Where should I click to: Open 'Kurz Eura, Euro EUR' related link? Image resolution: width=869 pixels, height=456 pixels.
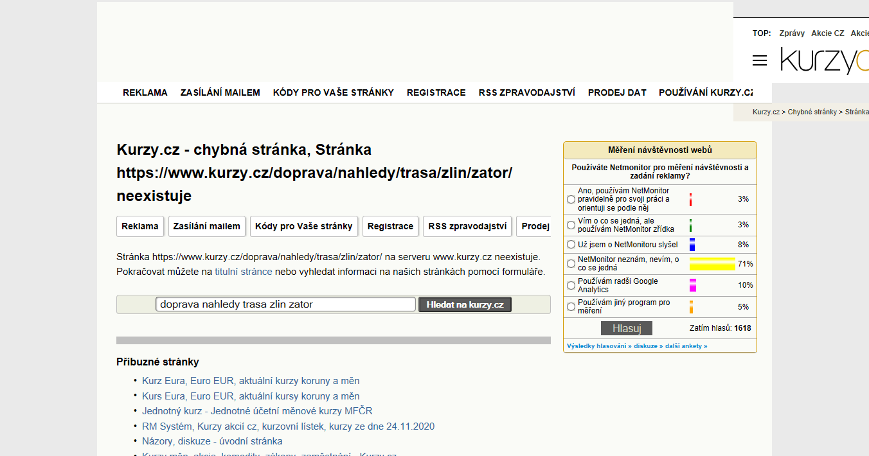click(x=251, y=381)
